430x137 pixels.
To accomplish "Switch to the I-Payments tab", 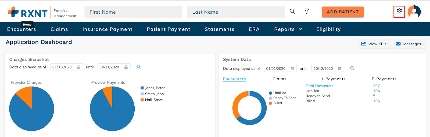I will click(x=334, y=79).
